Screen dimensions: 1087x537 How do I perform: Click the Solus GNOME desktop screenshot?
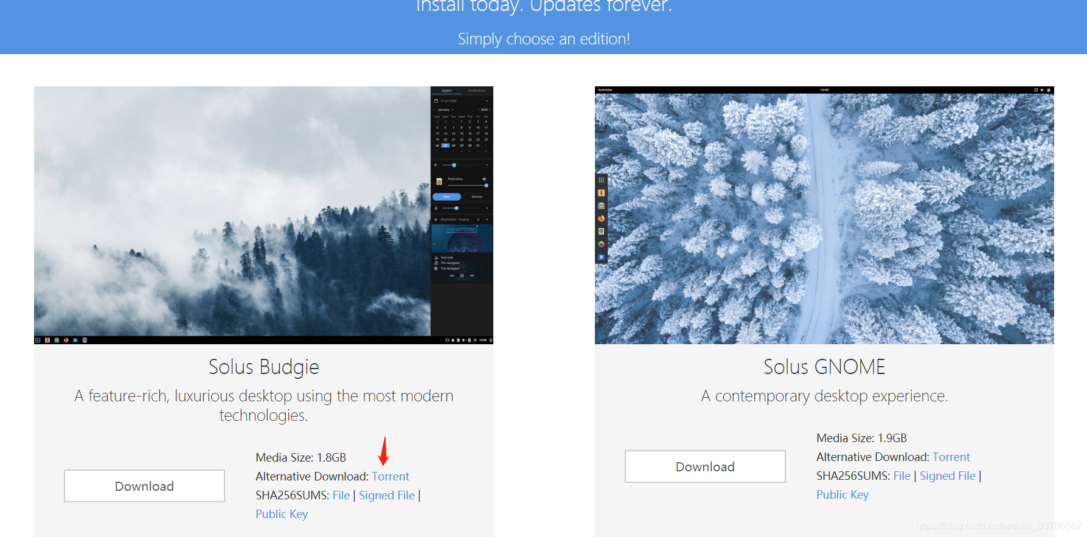824,215
